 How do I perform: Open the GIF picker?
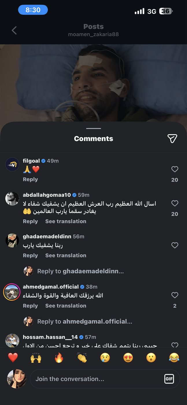tap(169, 379)
